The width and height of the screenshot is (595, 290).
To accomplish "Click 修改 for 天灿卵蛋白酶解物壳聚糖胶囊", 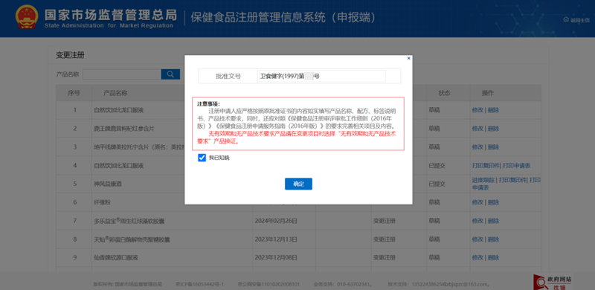I will [x=477, y=239].
